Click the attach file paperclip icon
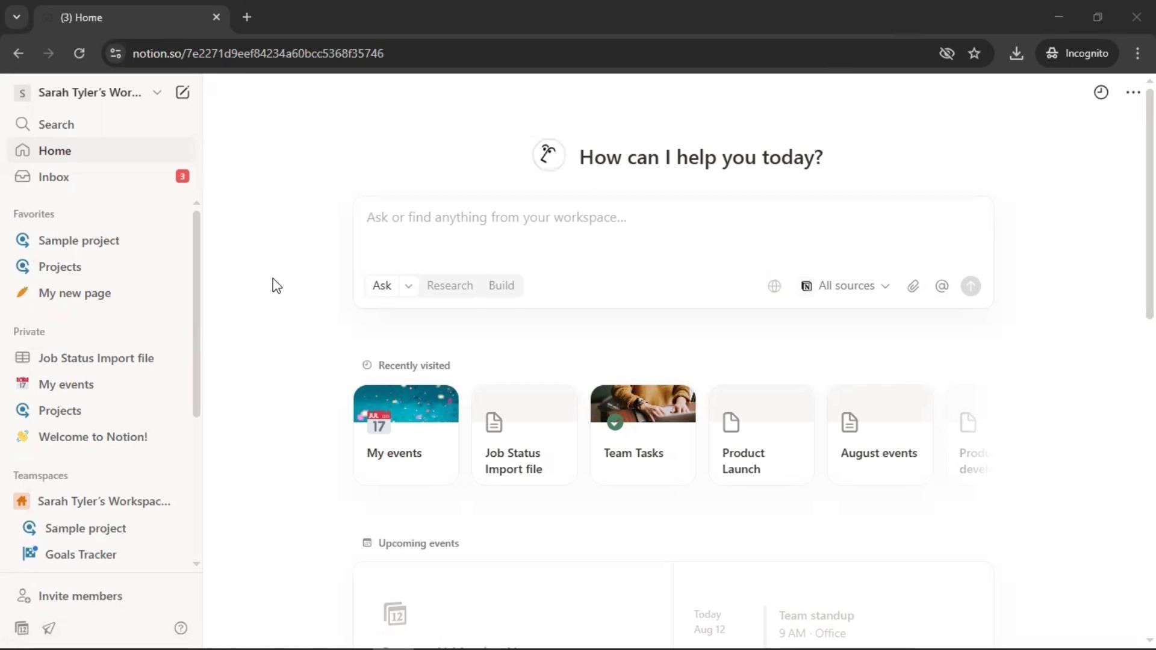Screen dimensions: 1156x650 click(x=913, y=286)
